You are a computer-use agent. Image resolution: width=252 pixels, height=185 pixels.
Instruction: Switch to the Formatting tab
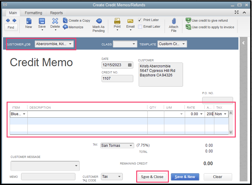[x=33, y=13]
